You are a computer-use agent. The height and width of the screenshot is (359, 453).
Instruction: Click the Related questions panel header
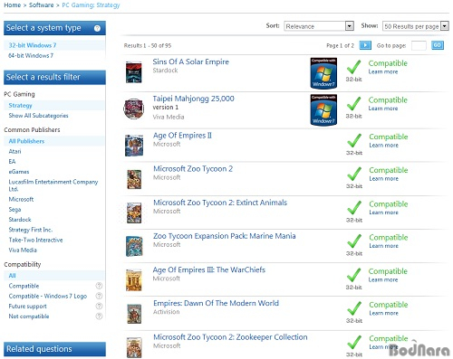click(54, 349)
